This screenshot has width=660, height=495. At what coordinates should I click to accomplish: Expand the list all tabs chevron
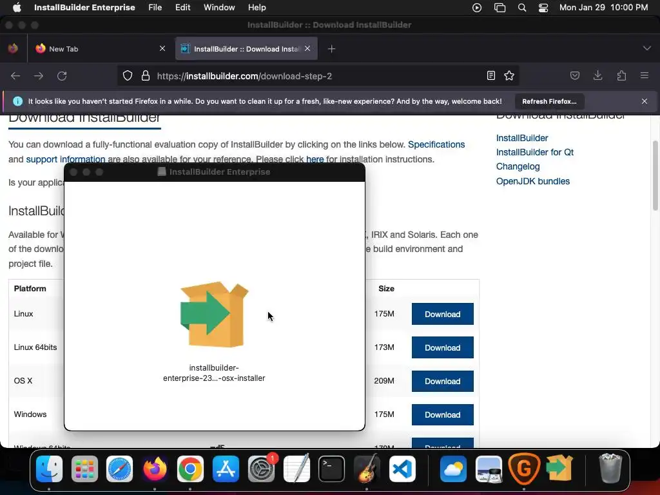click(647, 48)
